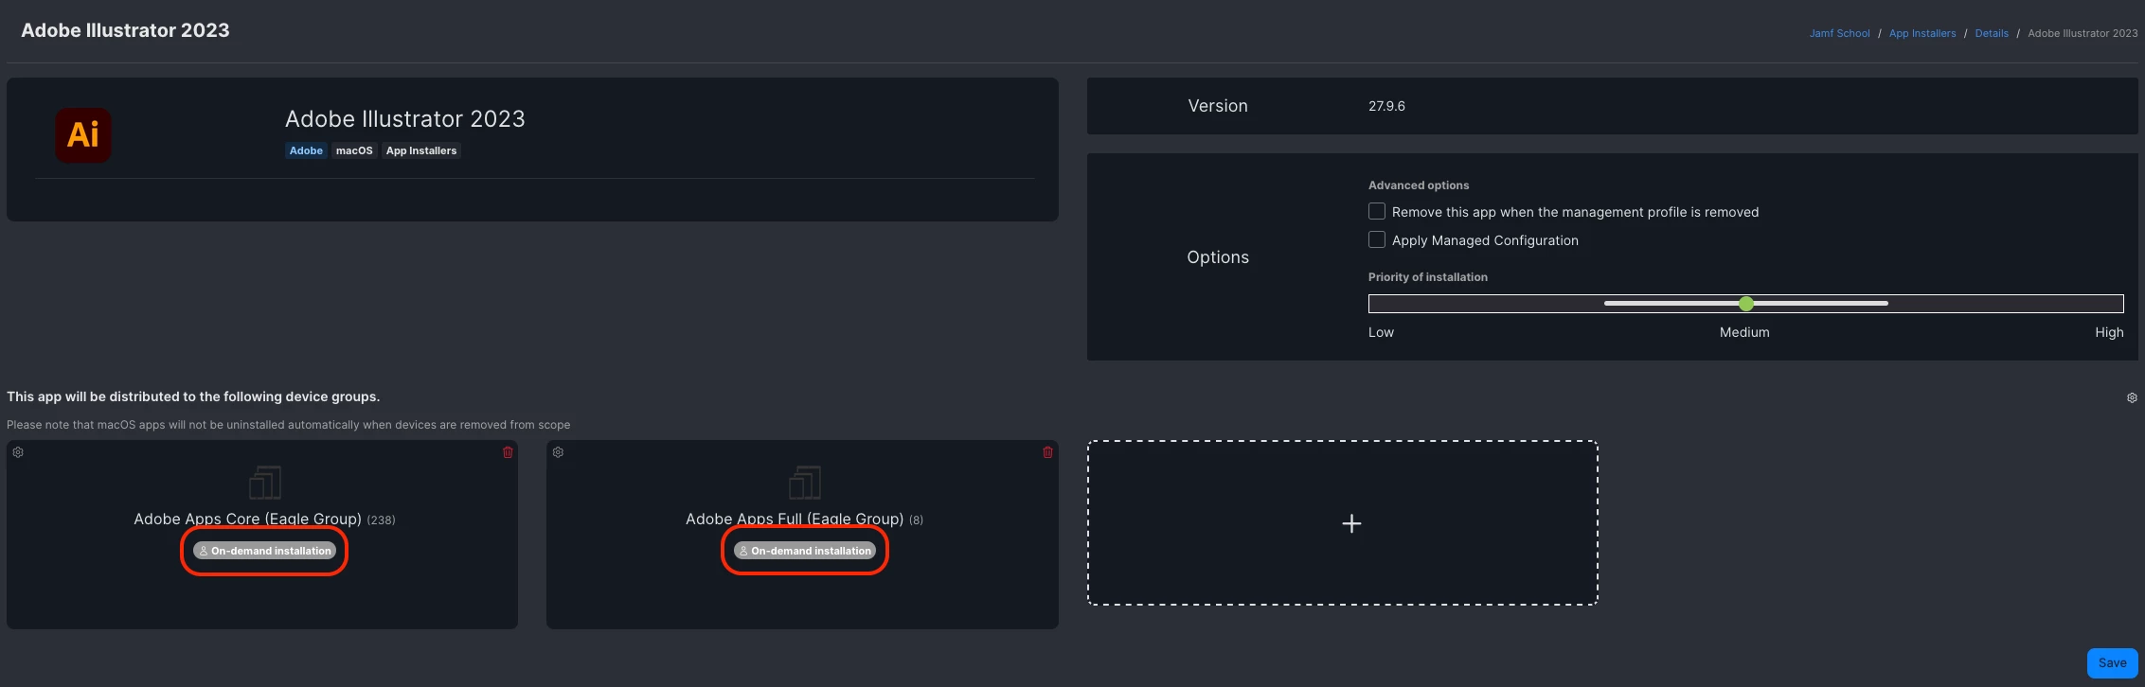2145x687 pixels.
Task: Click On-demand installation badge for Apps Full
Action: (805, 551)
